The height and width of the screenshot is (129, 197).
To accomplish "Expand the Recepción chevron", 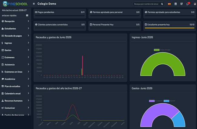I will click(28, 21).
